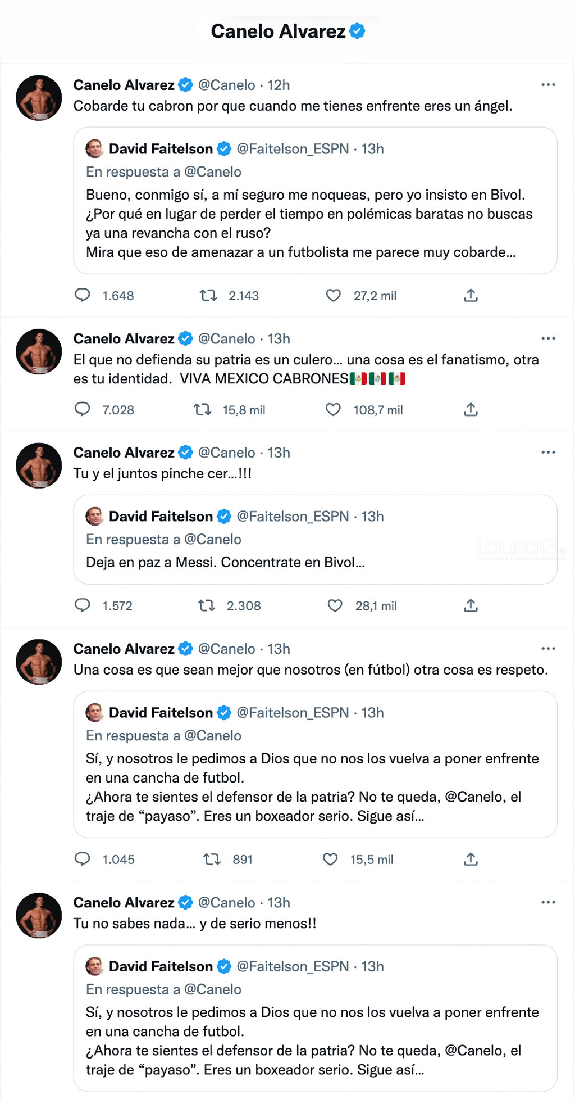Open the '13h' timestamp on 'Una cosa es' tweet
This screenshot has height=1099, width=575.
pyautogui.click(x=279, y=649)
